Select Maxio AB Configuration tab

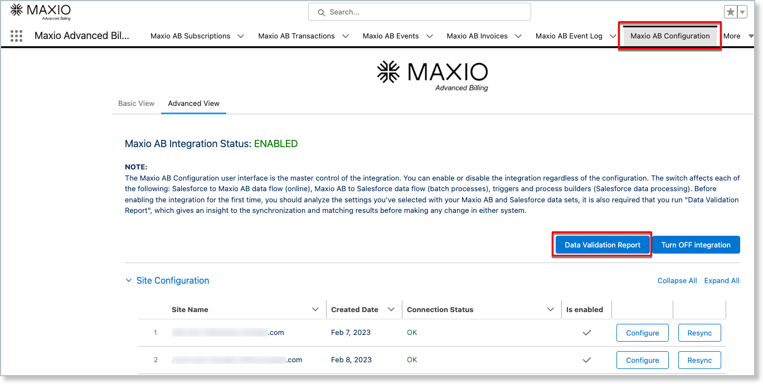[669, 36]
